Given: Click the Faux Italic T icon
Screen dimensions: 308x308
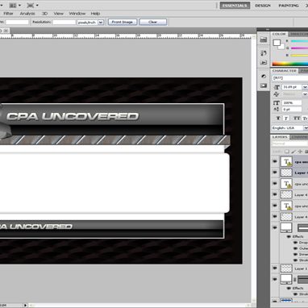Looking at the screenshot, I should [286, 119].
